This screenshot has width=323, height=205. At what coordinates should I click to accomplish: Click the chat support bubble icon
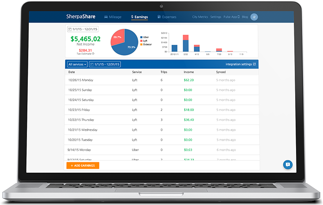pyautogui.click(x=287, y=165)
